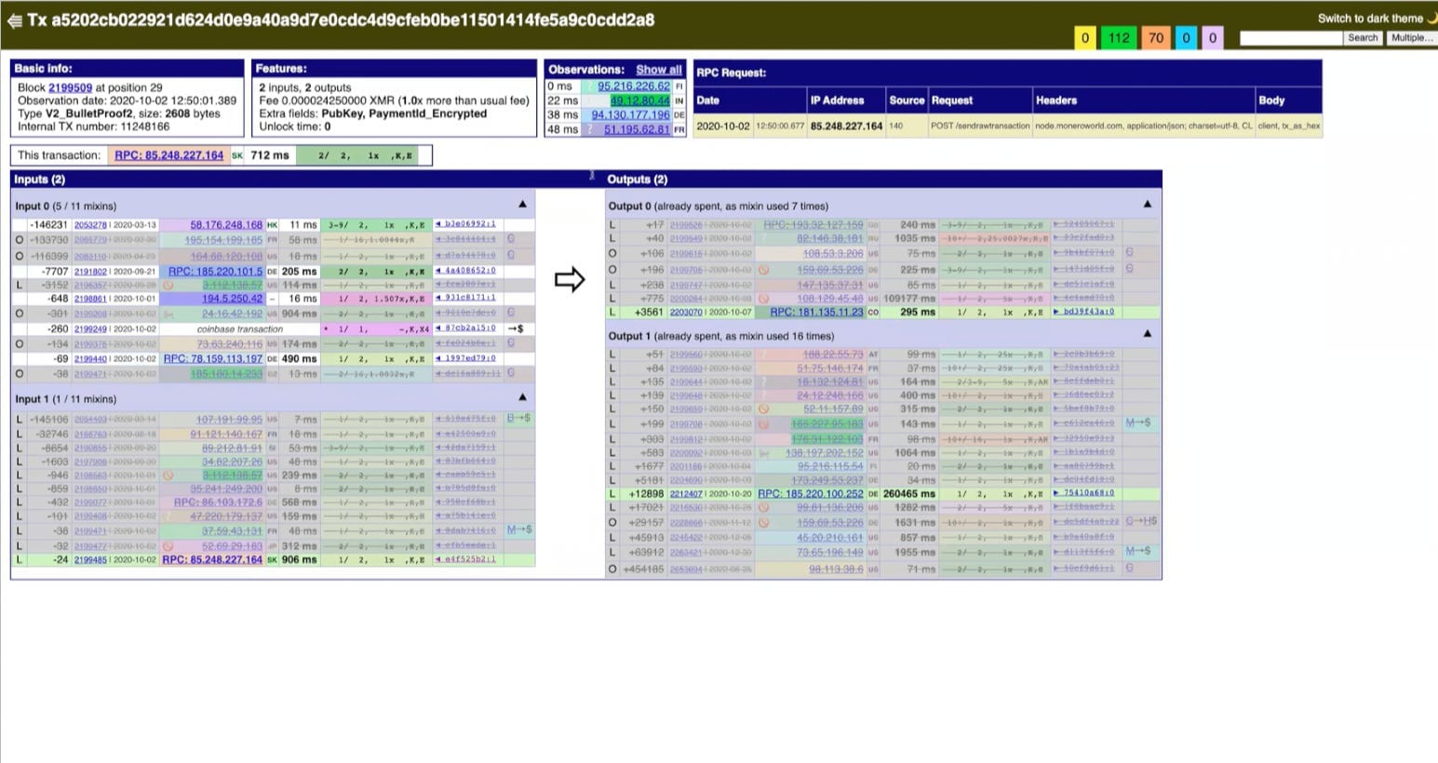1438x763 pixels.
Task: Click the M→$ marker on Output 1 +63912 row
Action: [x=1137, y=552]
